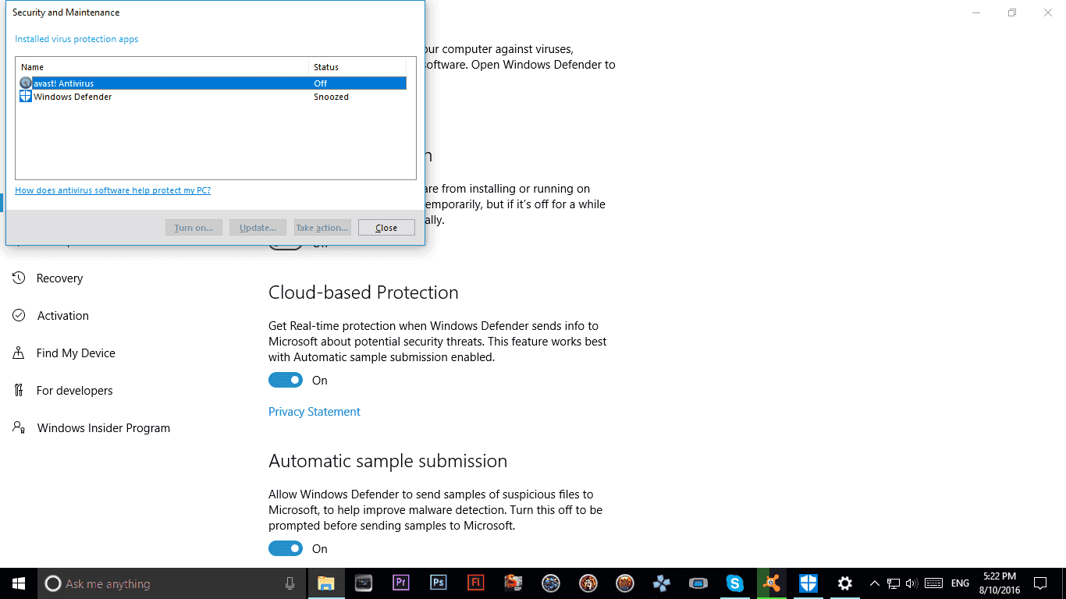Close the Security and Maintenance dialog

point(386,228)
